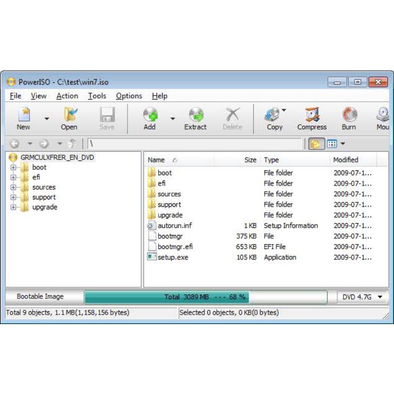Image resolution: width=394 pixels, height=394 pixels.
Task: Click the path address field
Action: (x=195, y=144)
